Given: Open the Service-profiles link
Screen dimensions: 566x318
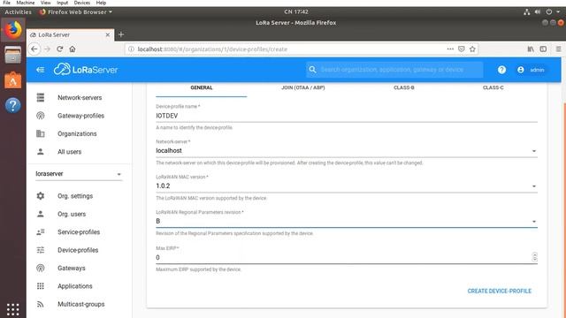Looking at the screenshot, I should 79,232.
